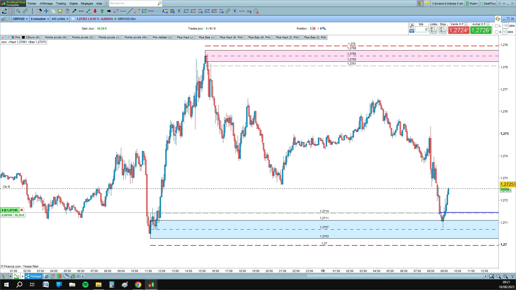
Task: Click the Partager share button
Action: tap(34, 276)
